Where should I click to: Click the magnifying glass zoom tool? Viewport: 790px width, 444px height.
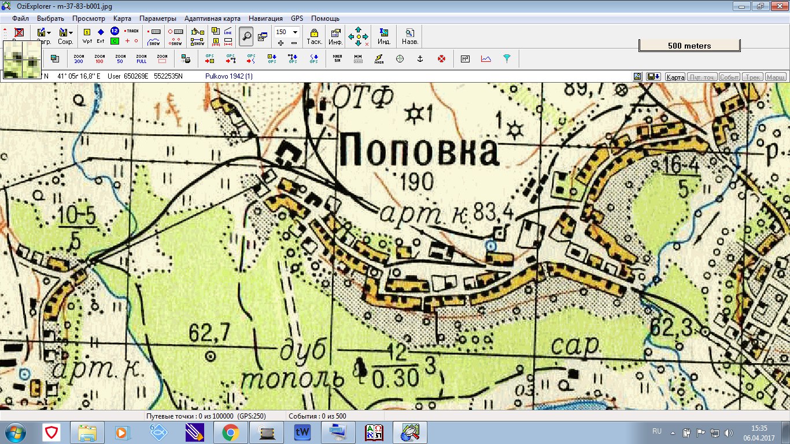pos(246,36)
